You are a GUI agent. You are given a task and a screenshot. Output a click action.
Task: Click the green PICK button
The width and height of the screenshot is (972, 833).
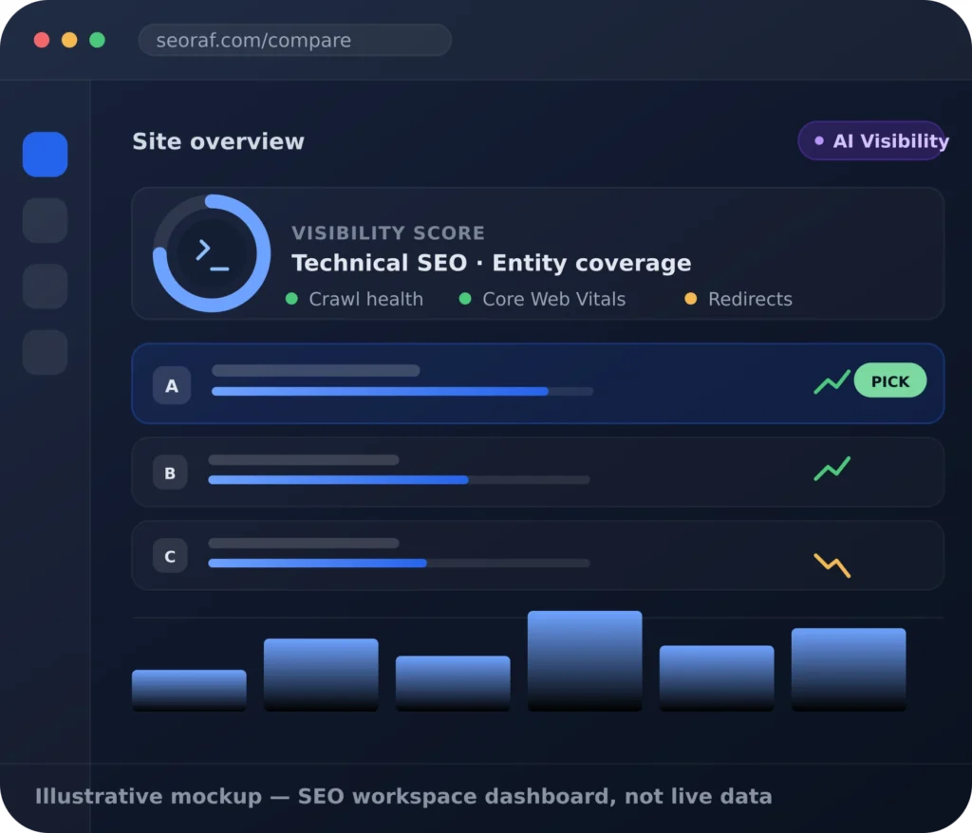[x=890, y=380]
